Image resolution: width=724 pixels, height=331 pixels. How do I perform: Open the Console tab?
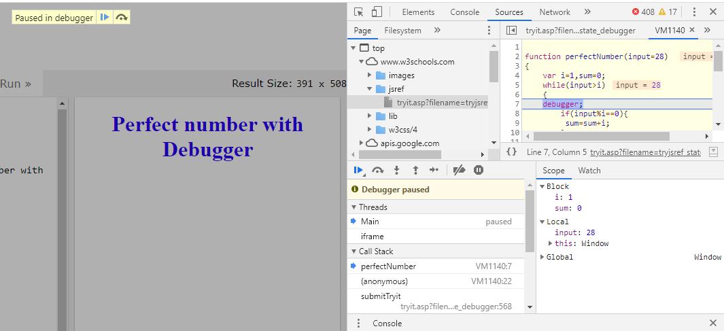coord(464,12)
